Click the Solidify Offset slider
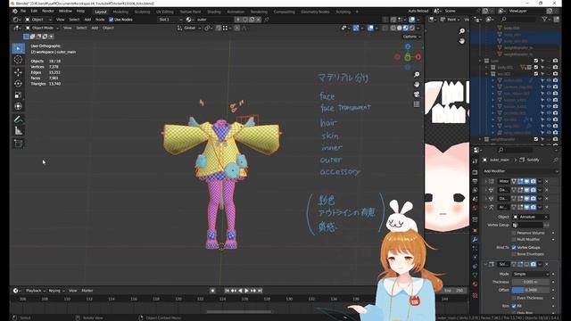The width and height of the screenshot is (571, 321). pos(531,290)
